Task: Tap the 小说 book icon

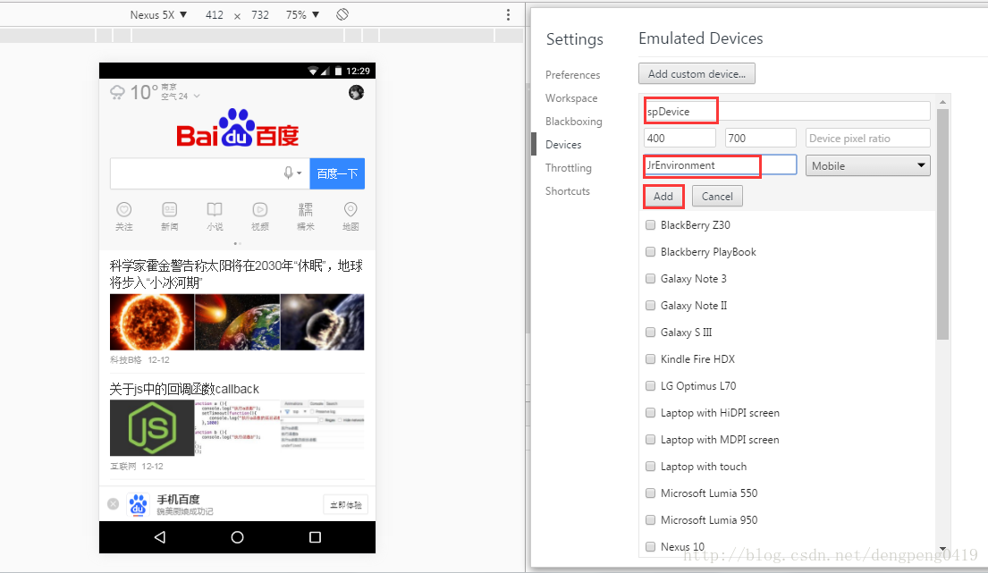Action: [x=215, y=210]
